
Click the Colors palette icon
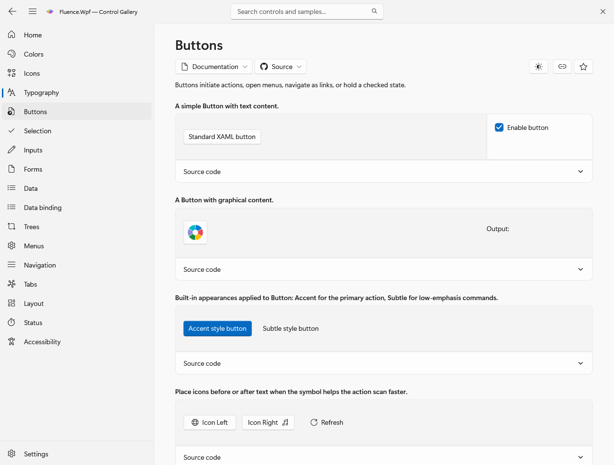12,54
